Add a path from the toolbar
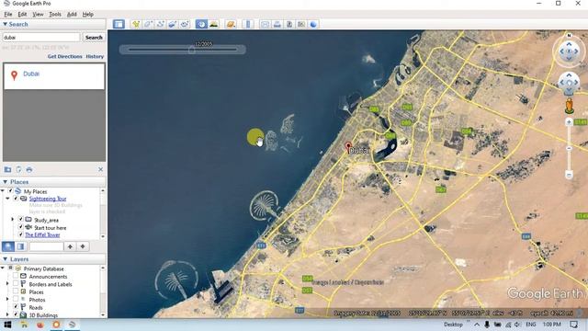The height and width of the screenshot is (331, 588). (160, 25)
